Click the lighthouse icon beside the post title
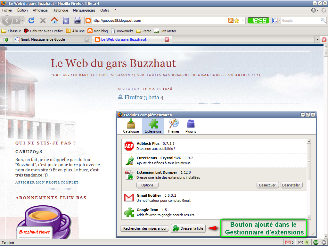The image size is (328, 246). (120, 97)
